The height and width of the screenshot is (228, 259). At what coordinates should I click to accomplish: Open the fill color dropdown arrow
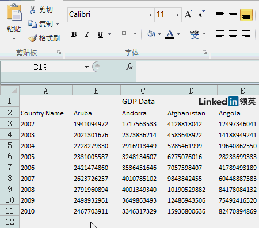(x=159, y=34)
